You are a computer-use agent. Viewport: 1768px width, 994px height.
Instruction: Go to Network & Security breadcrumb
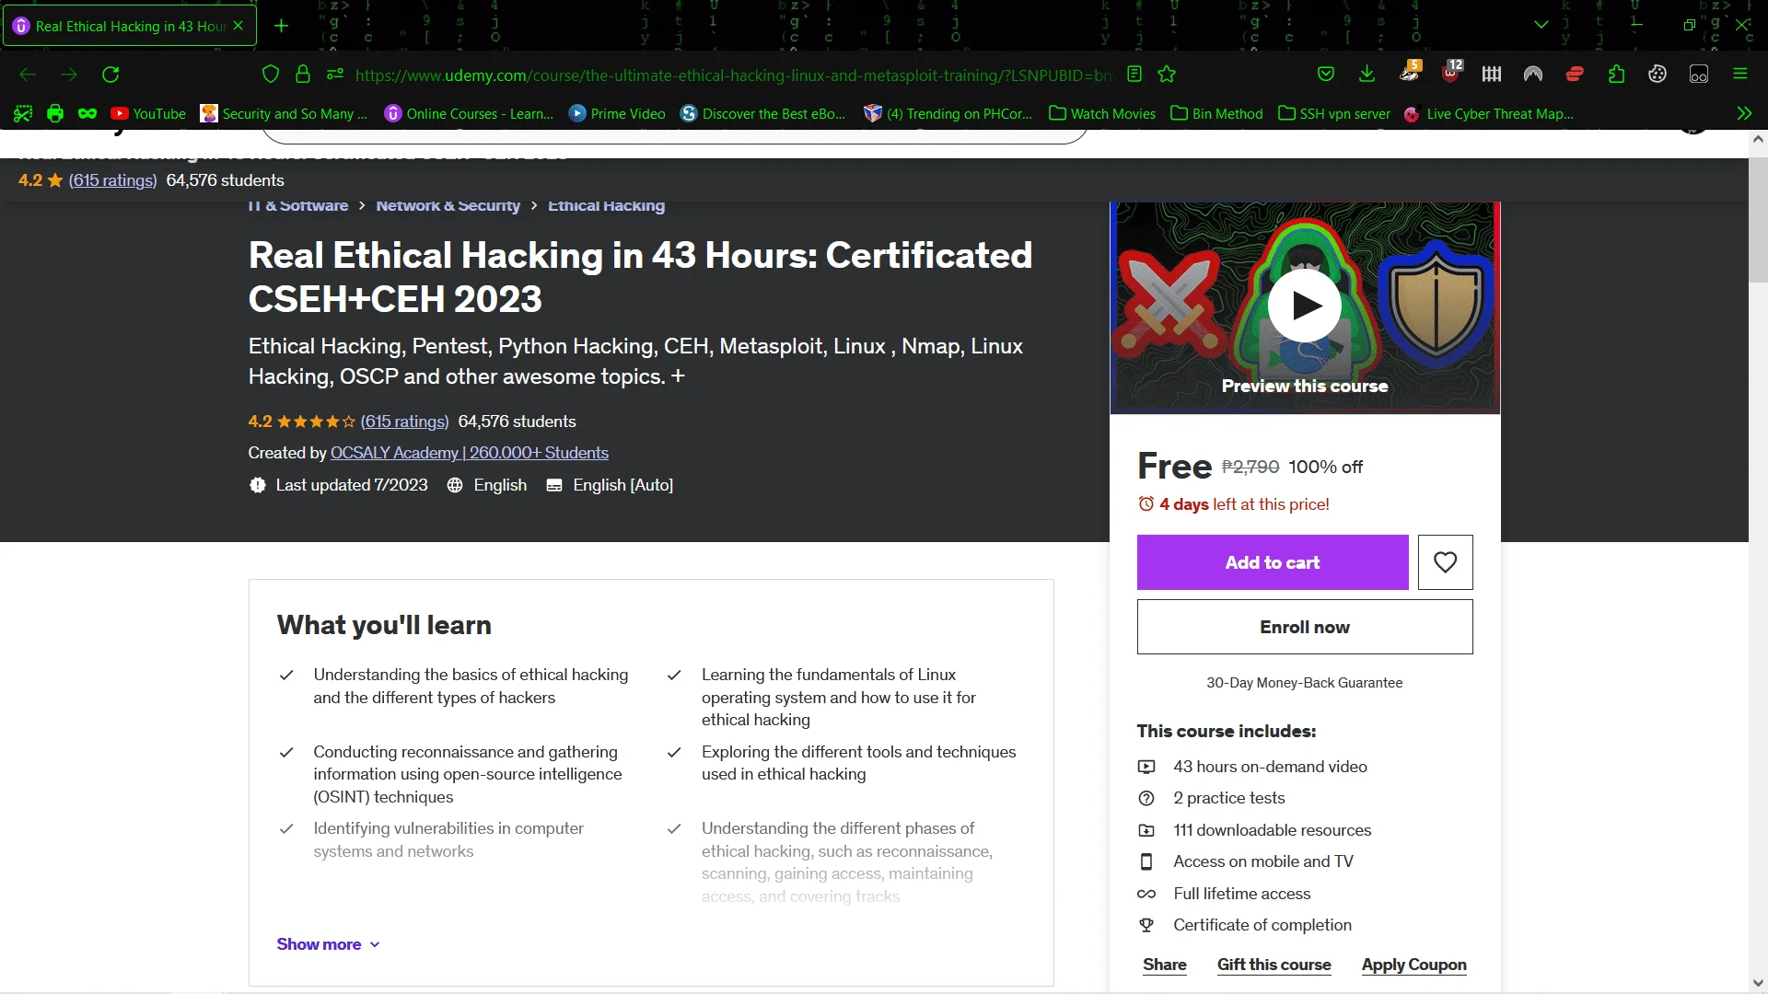[448, 206]
